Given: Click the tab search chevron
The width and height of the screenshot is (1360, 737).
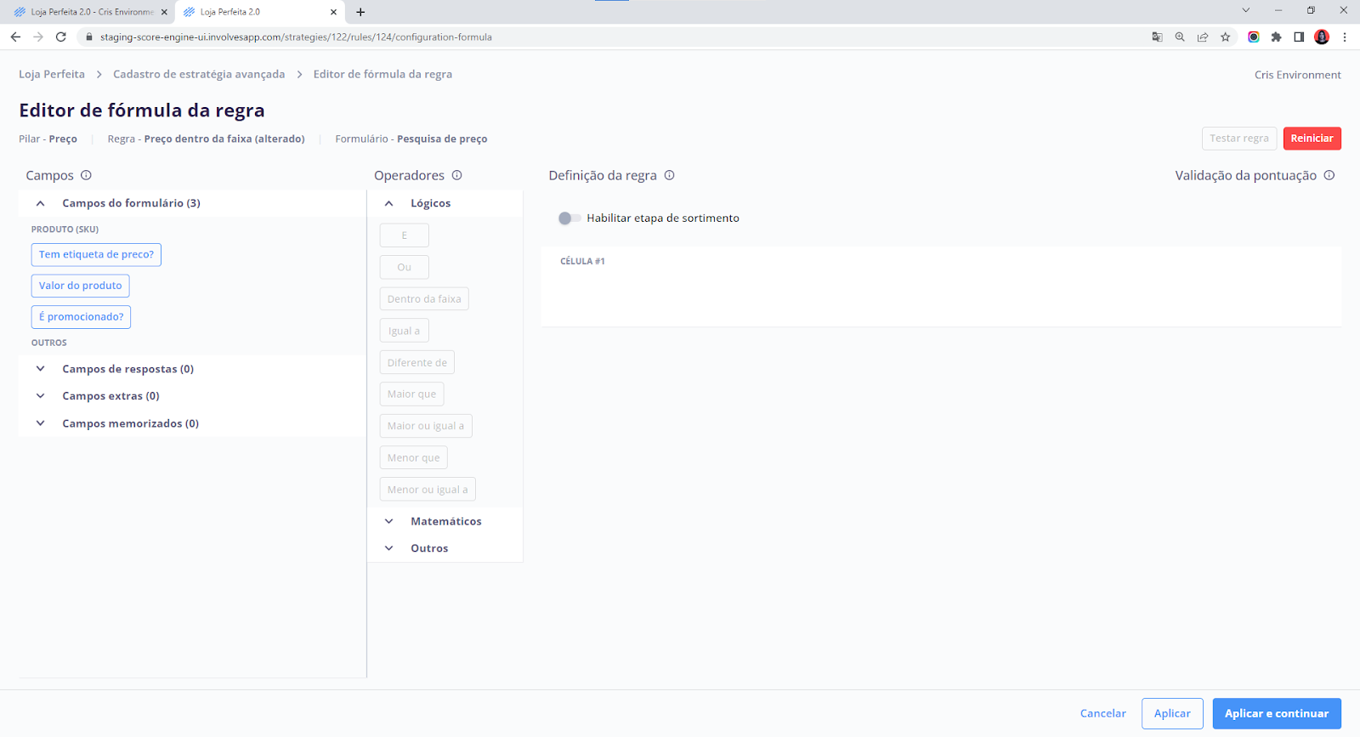Looking at the screenshot, I should click(x=1245, y=10).
